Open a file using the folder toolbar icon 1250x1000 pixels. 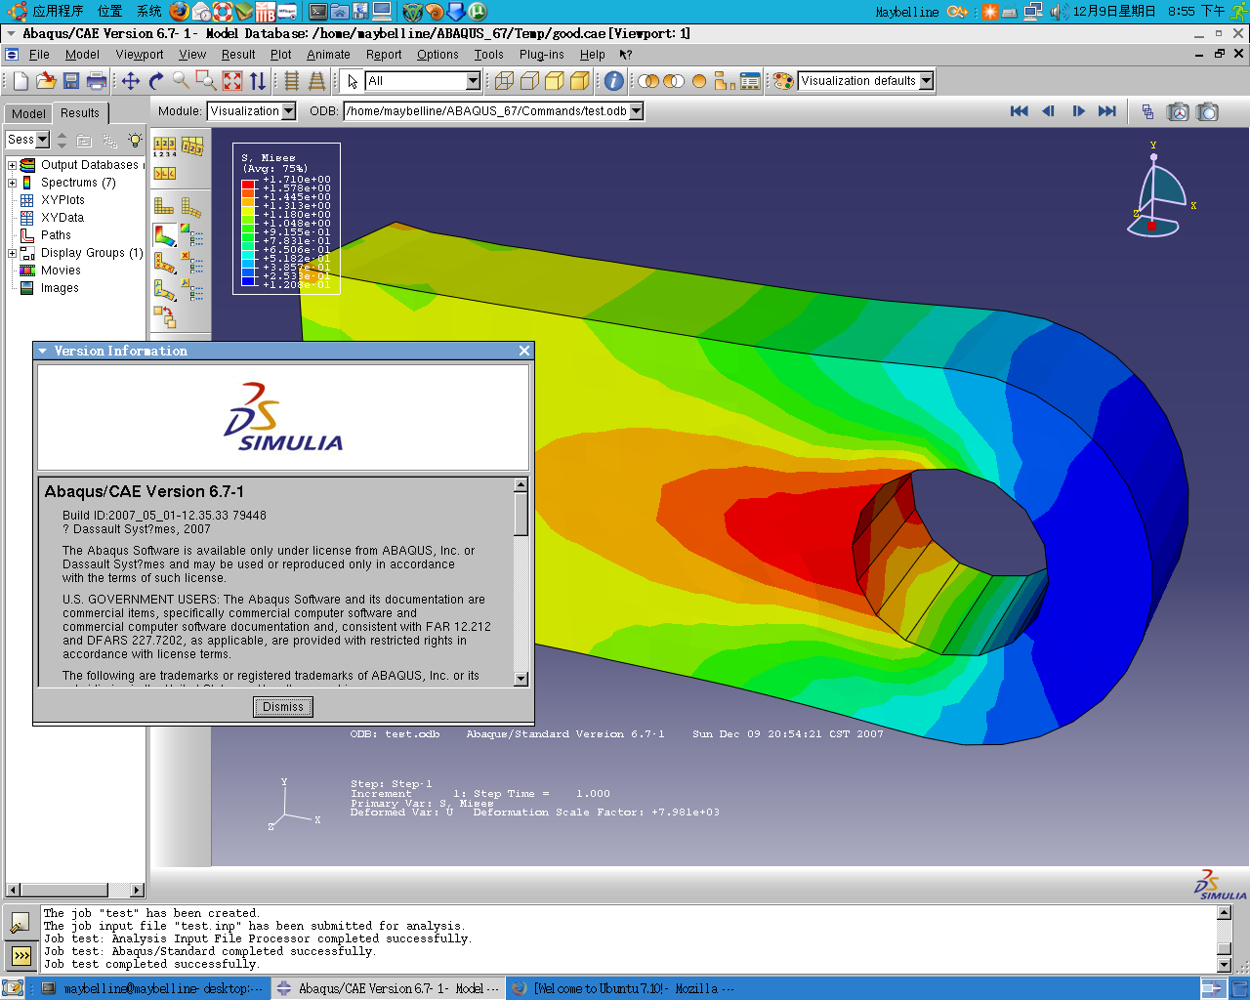coord(46,81)
